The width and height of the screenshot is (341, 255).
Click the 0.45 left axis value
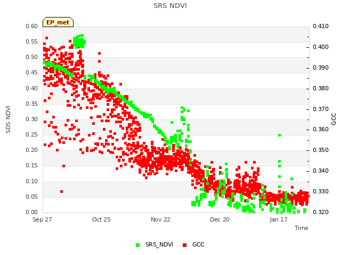coord(32,72)
